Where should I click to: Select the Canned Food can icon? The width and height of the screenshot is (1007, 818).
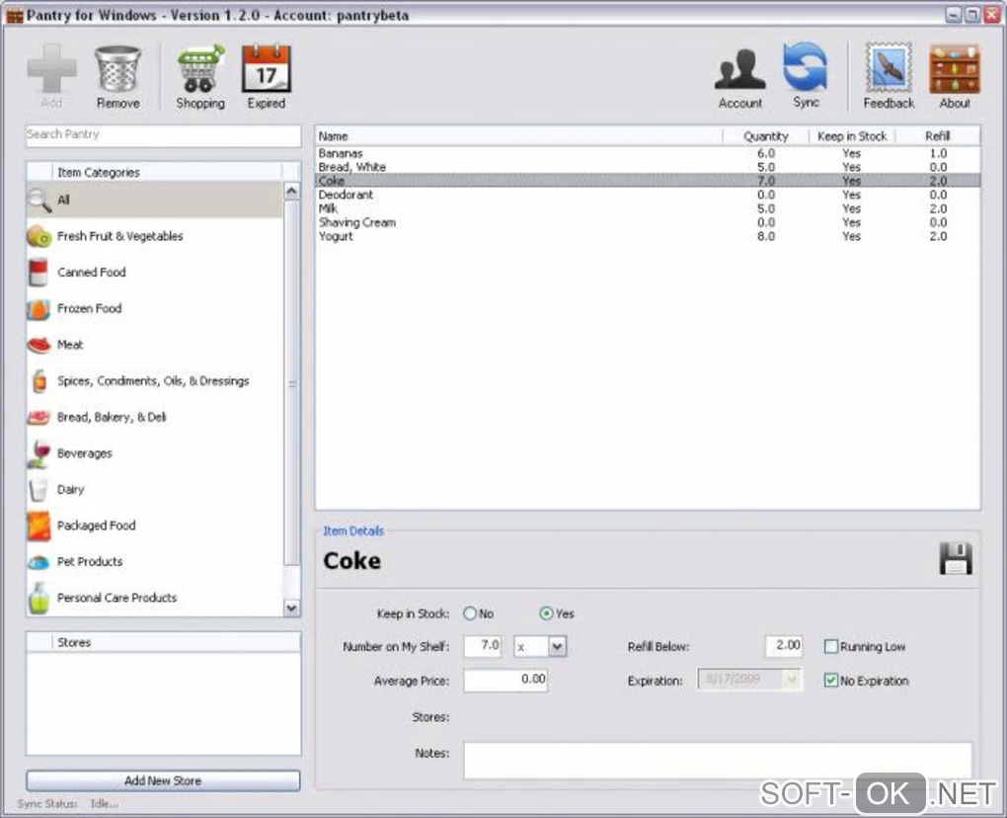click(x=39, y=273)
